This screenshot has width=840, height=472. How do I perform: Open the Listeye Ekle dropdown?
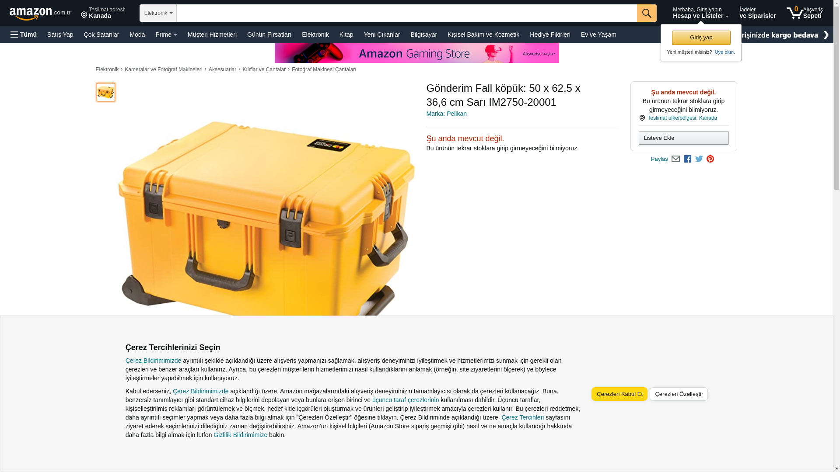pyautogui.click(x=683, y=138)
